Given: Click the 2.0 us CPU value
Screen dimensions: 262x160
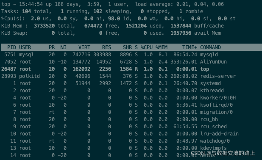Looking at the screenshot, I should 36,19.
